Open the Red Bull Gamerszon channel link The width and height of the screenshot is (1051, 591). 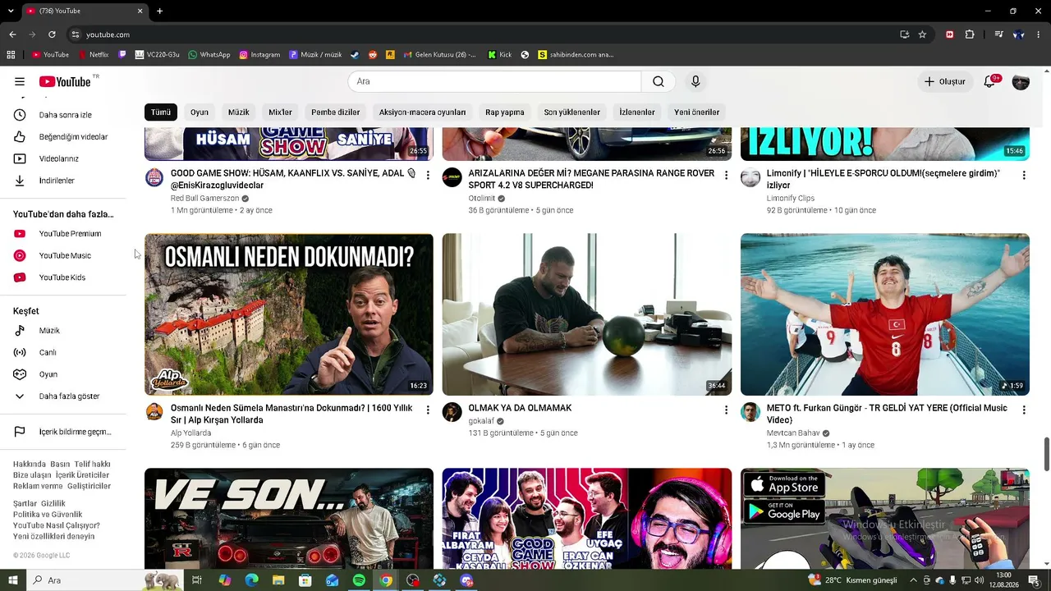(204, 198)
